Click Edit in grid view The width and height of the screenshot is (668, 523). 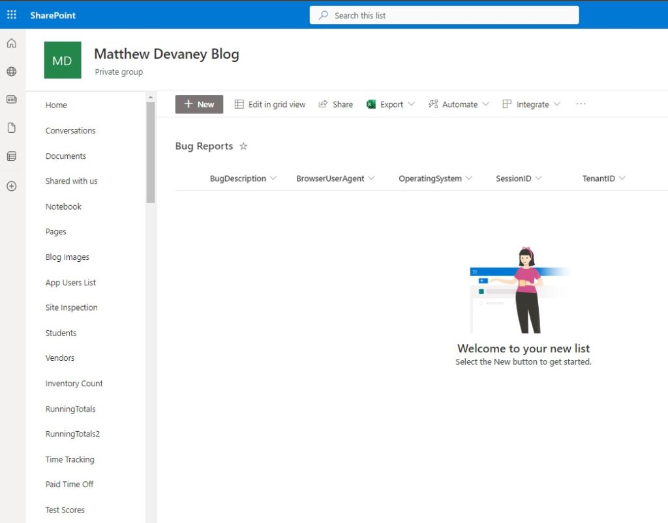(x=270, y=104)
